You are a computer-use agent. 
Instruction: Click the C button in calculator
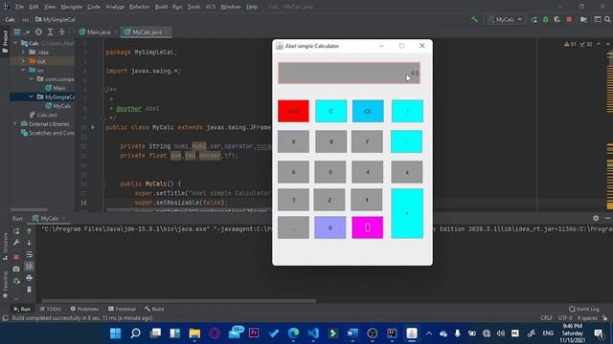[330, 111]
